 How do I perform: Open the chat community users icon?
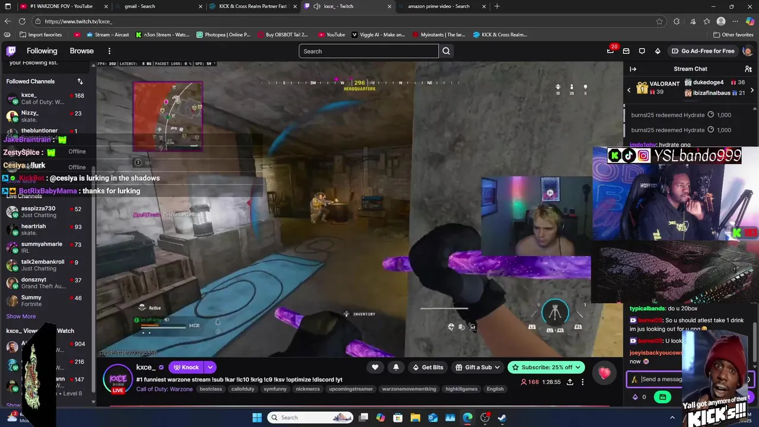coord(748,69)
